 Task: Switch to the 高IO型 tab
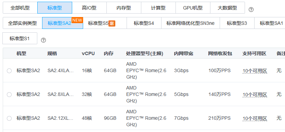click(89, 8)
